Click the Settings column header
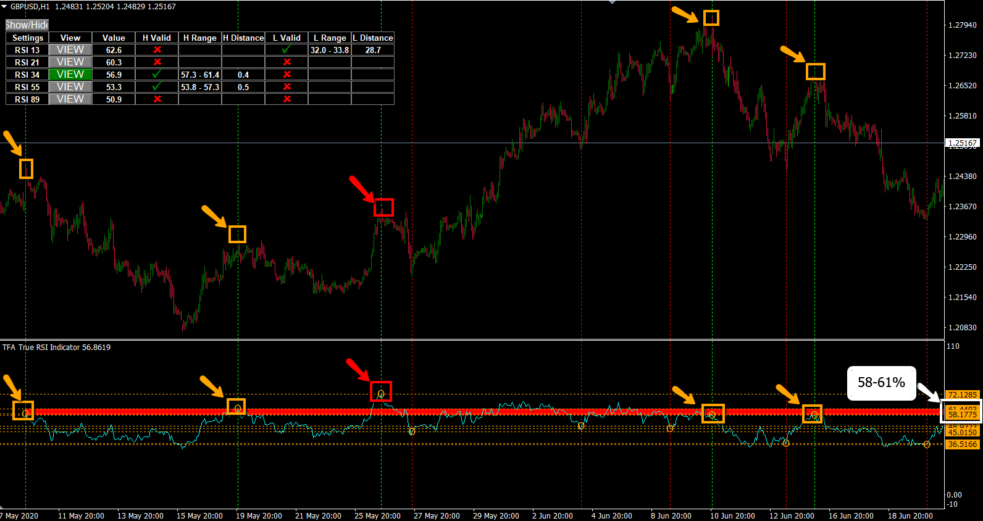 (x=27, y=38)
